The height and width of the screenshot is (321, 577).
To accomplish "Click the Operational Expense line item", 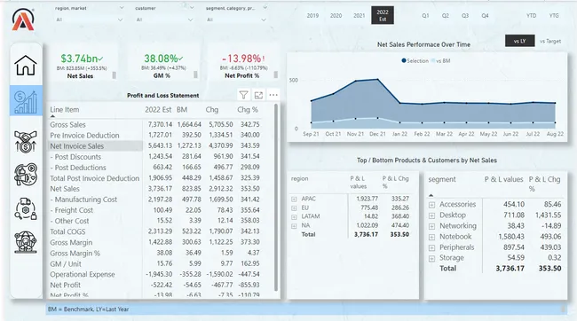I will (x=83, y=274).
